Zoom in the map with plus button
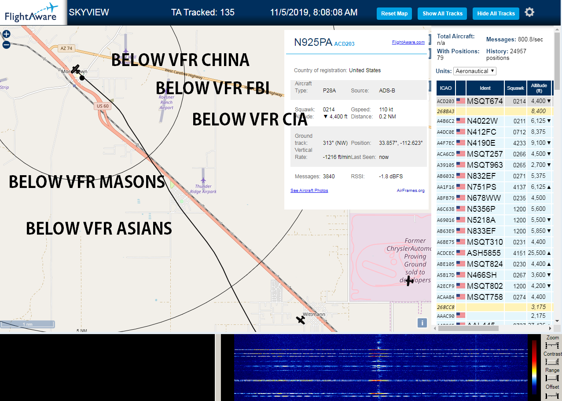The width and height of the screenshot is (562, 401). pyautogui.click(x=6, y=34)
